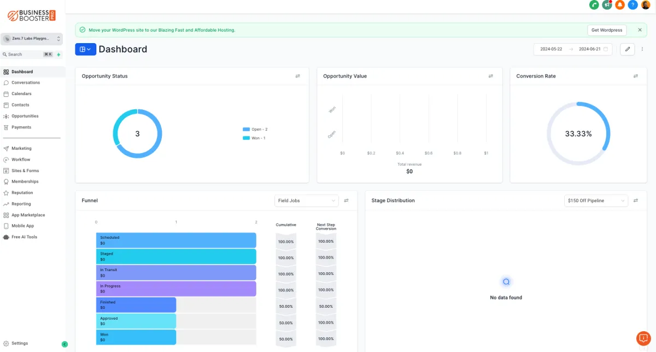The image size is (656, 352).
Task: Open Settings at the sidebar bottom
Action: [x=20, y=343]
